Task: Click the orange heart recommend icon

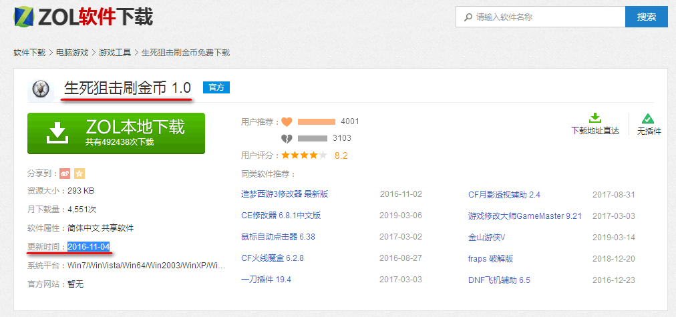Action: (x=287, y=122)
